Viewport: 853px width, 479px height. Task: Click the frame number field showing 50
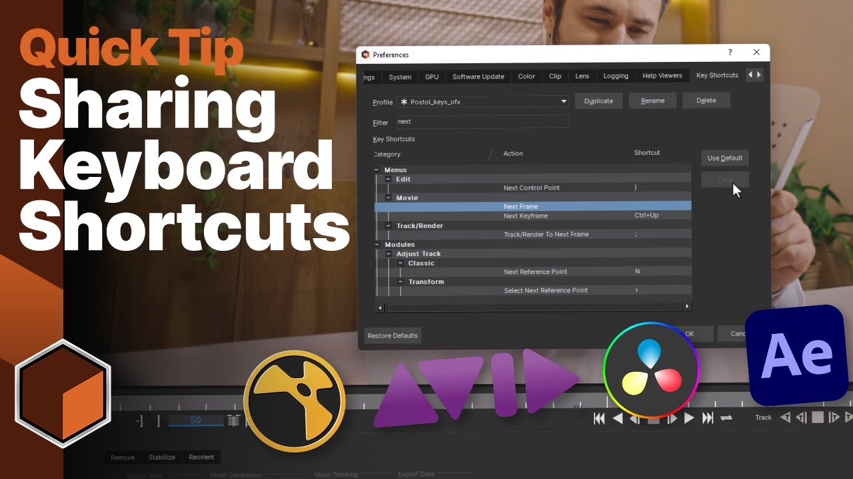(x=195, y=420)
